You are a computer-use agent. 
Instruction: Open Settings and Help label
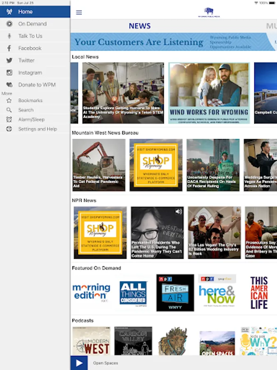coord(37,129)
